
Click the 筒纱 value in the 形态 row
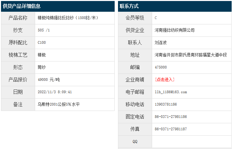point(42,67)
